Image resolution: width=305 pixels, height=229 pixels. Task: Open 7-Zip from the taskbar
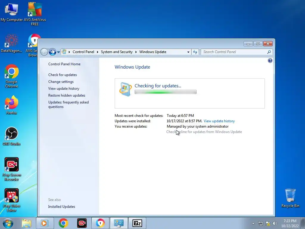137,223
